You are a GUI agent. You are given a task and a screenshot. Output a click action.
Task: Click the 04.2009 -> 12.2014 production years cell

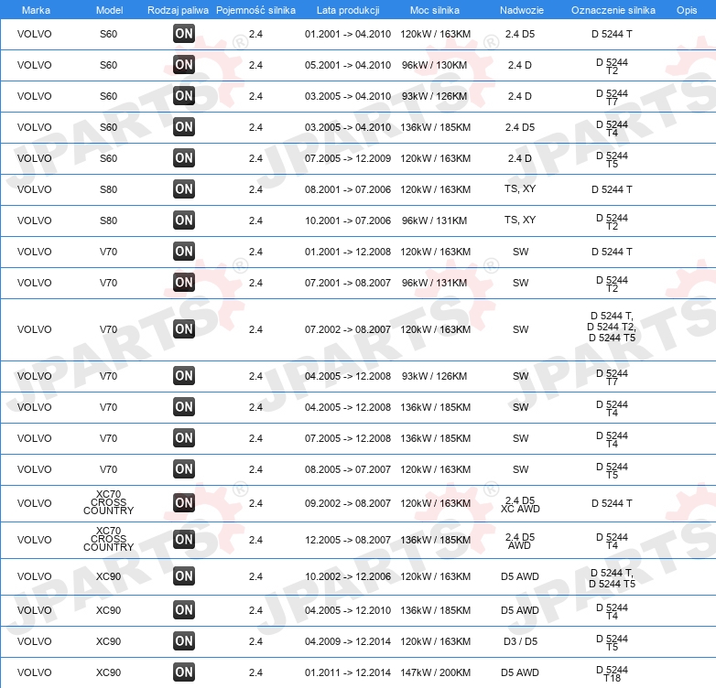click(x=348, y=641)
